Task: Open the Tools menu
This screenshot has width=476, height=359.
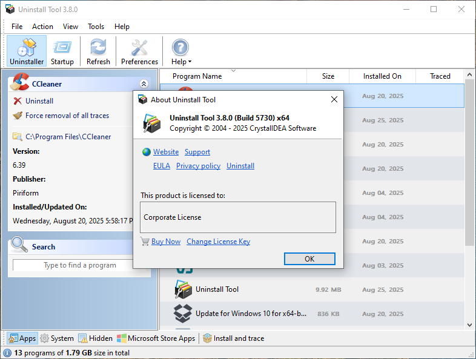Action: pyautogui.click(x=96, y=27)
